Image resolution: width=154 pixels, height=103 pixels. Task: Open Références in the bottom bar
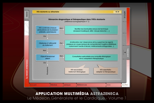coord(82,85)
